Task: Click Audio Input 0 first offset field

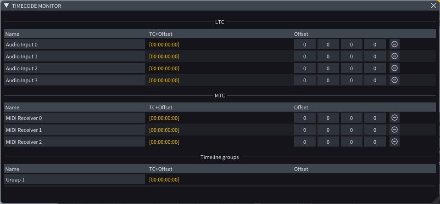Action: (x=305, y=45)
